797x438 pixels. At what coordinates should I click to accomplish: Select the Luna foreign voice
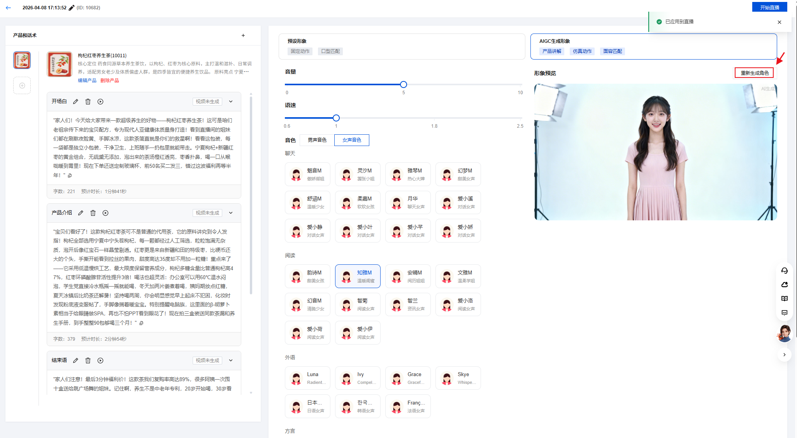307,378
